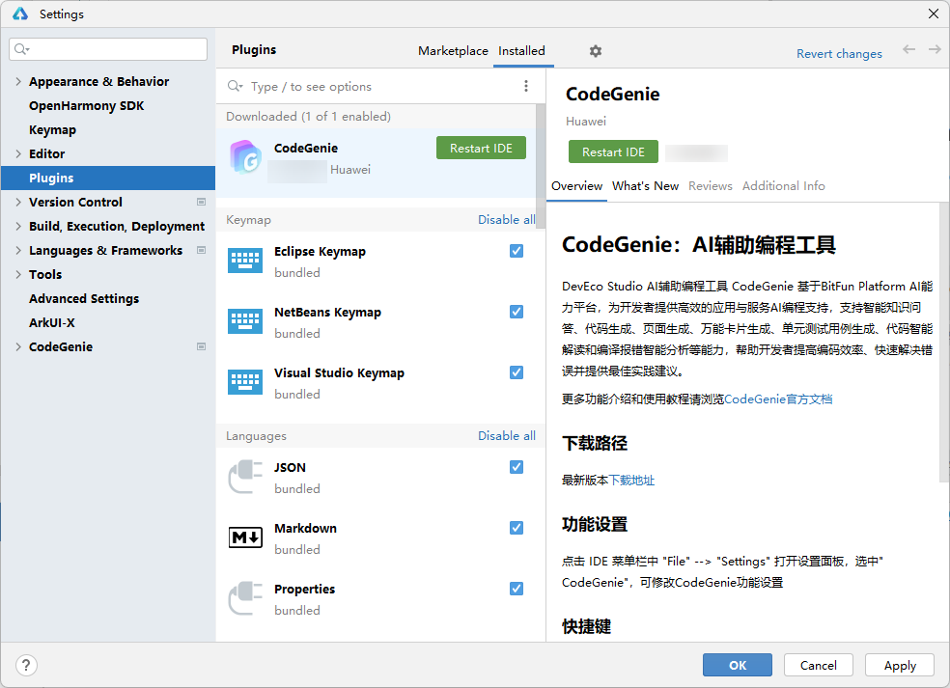Viewport: 950px width, 688px height.
Task: Click the plugin settings gear icon
Action: point(596,51)
